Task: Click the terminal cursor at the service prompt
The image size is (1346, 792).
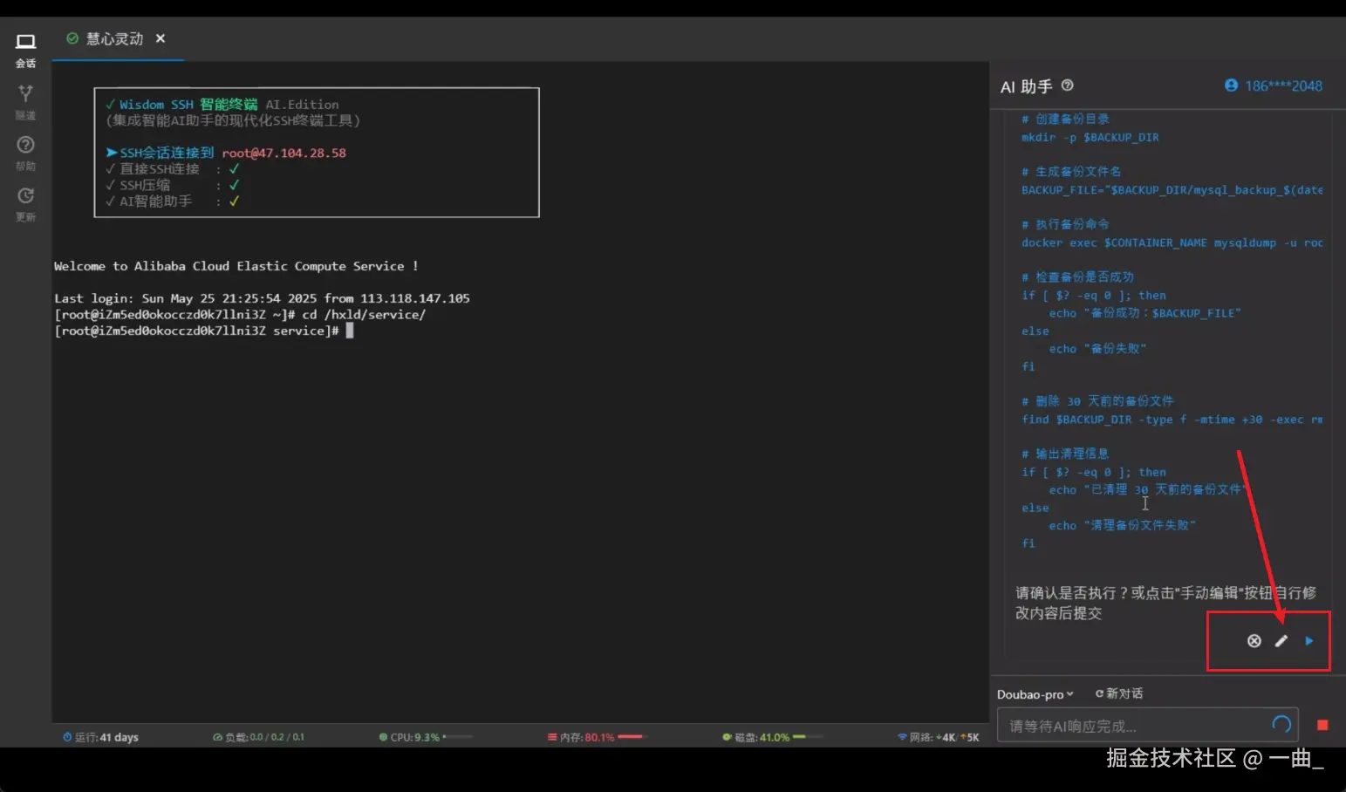Action: point(350,331)
